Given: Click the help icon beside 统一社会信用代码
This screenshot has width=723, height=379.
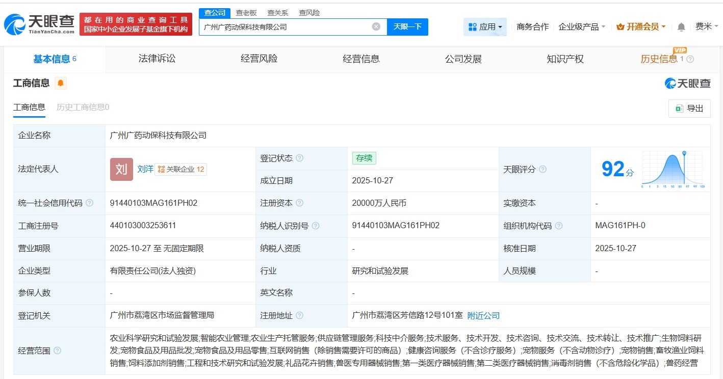Looking at the screenshot, I should point(89,203).
